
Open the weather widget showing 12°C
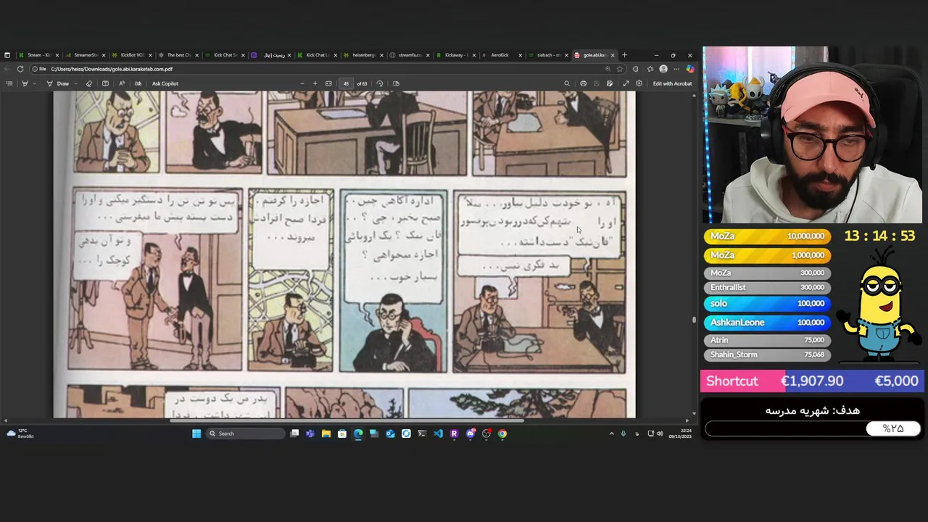pyautogui.click(x=20, y=434)
